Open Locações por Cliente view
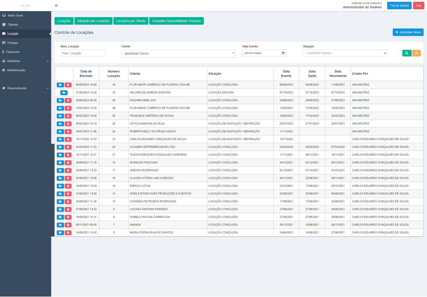427x297 pixels. pyautogui.click(x=131, y=21)
